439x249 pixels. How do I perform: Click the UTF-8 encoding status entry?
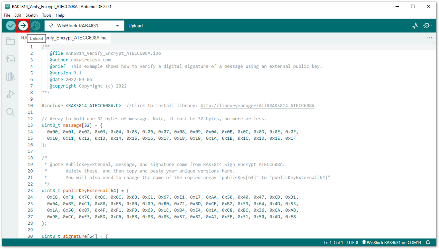coord(353,243)
